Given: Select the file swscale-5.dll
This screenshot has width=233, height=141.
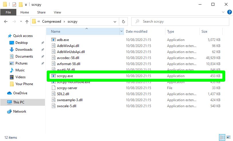Looking at the screenshot, I should [x=66, y=106].
